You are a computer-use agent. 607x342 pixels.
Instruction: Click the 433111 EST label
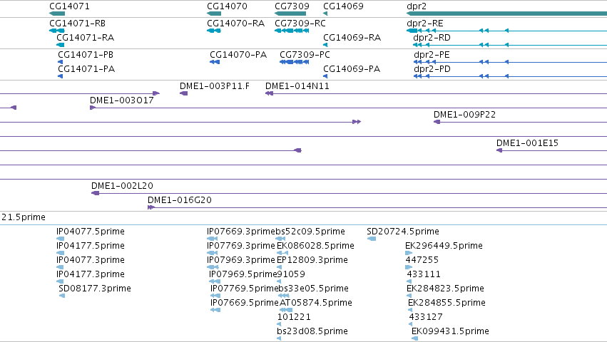tap(424, 274)
